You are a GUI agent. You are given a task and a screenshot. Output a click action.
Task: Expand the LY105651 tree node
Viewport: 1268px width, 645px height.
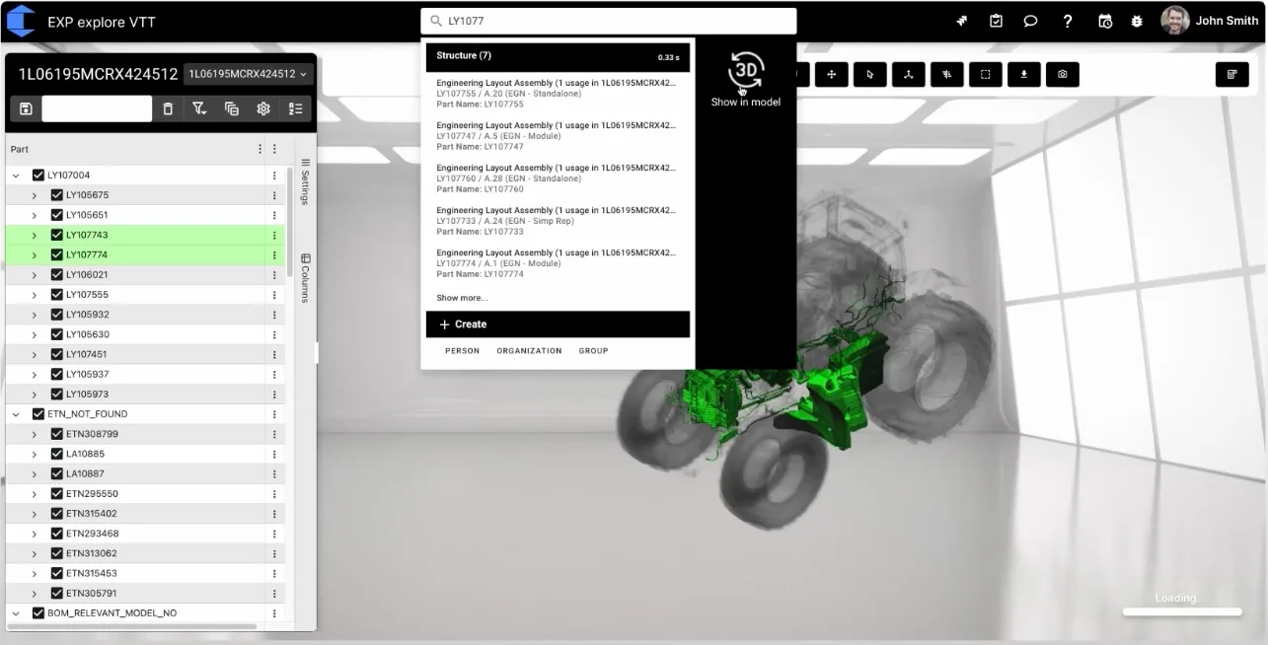tap(35, 215)
